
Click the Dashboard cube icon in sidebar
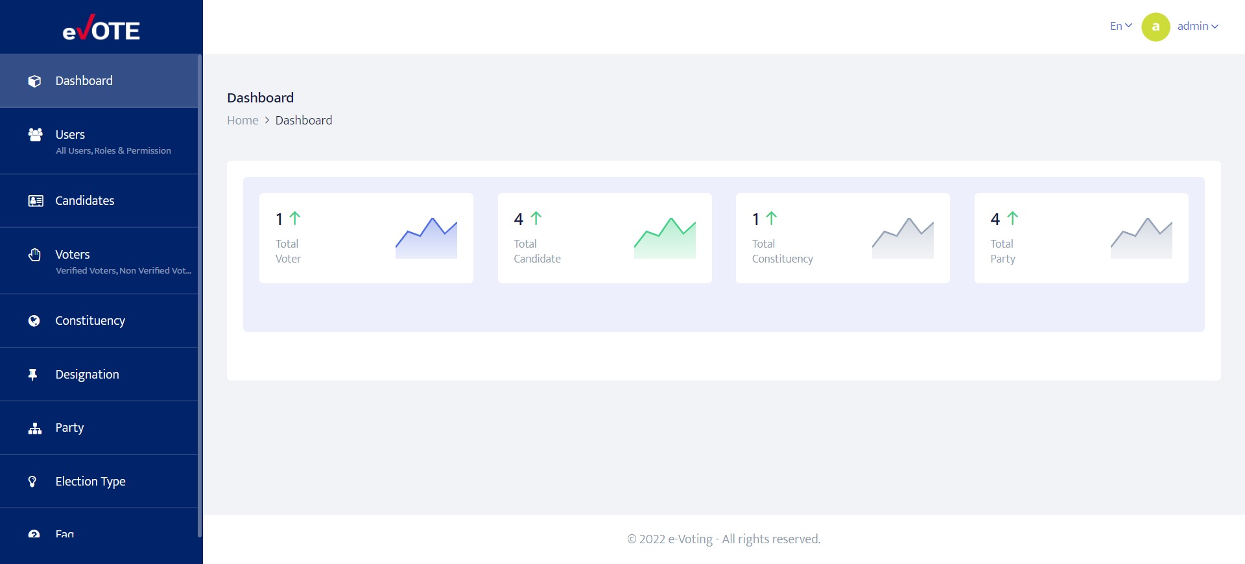[34, 81]
